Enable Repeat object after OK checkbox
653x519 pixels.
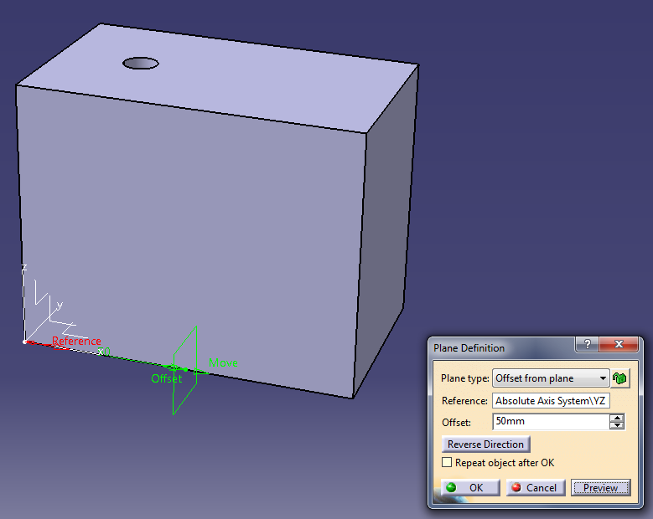point(448,463)
